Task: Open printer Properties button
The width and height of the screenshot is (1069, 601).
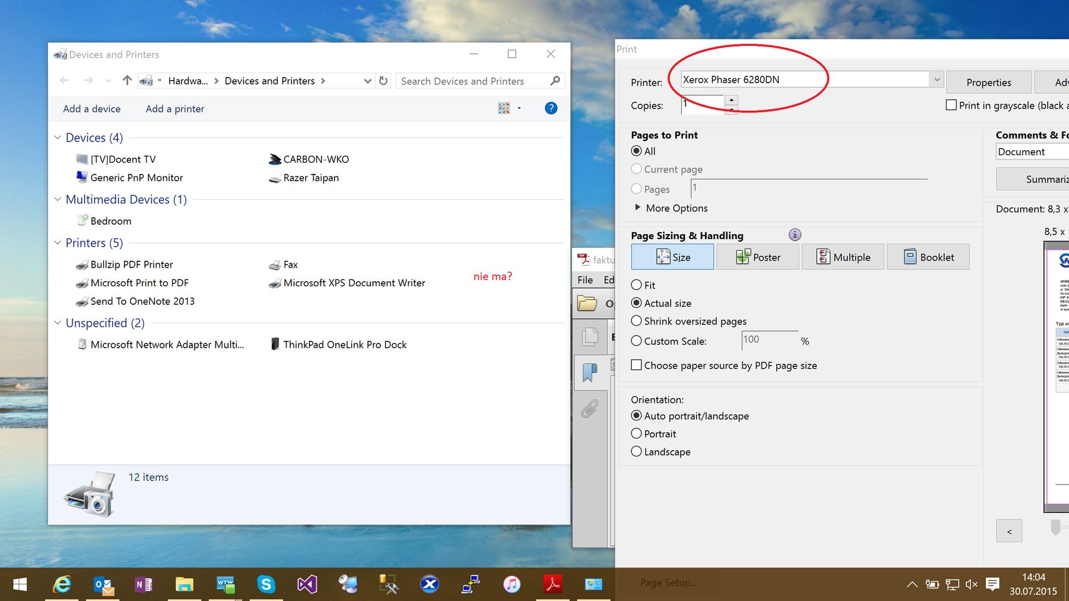Action: coord(989,82)
